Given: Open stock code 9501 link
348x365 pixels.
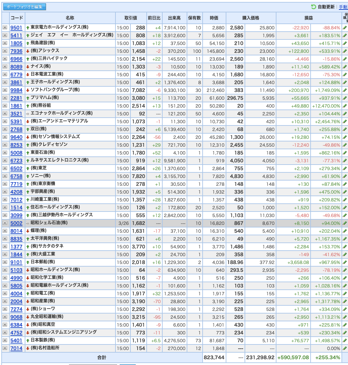Looking at the screenshot, I should coord(16,28).
